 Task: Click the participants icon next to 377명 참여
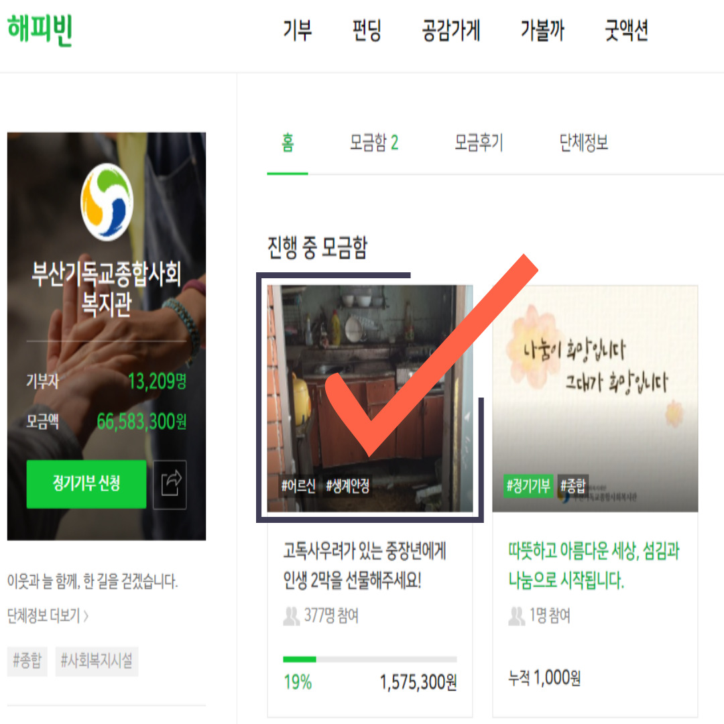291,616
